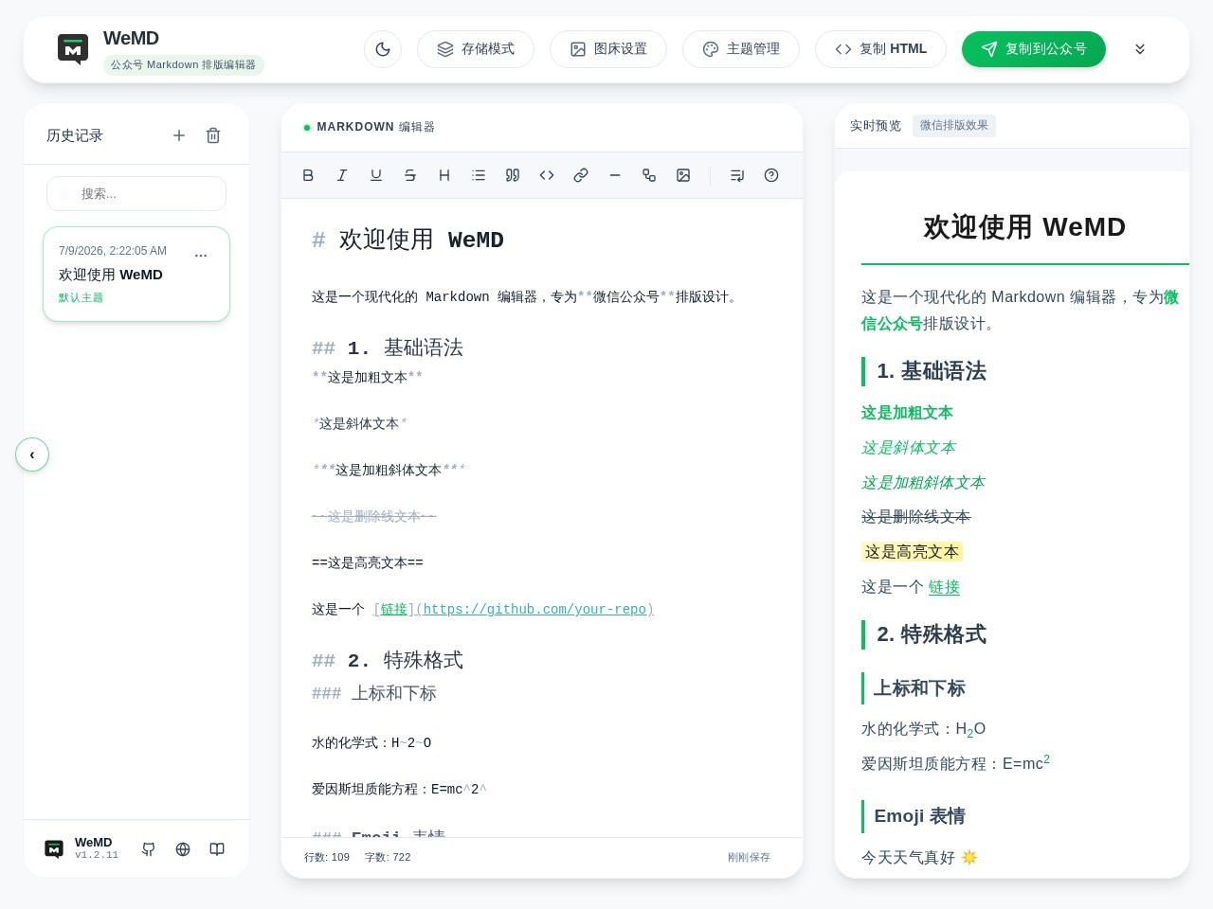The image size is (1213, 909).
Task: Open 存储模式 storage mode settings
Action: 476,49
